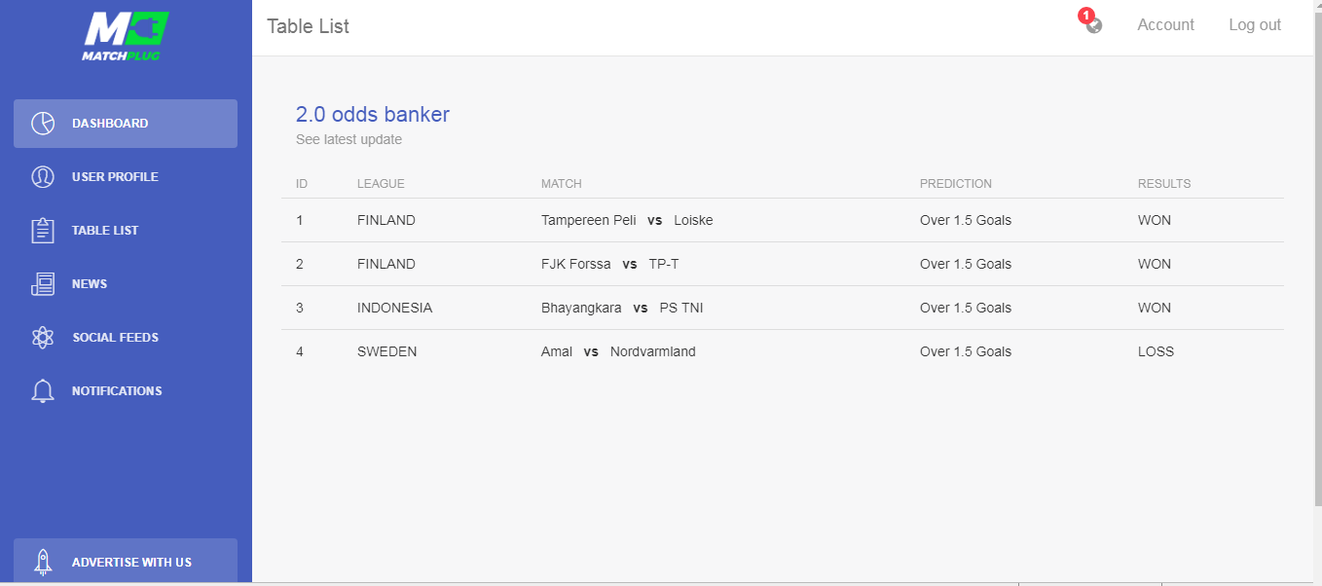Image resolution: width=1322 pixels, height=586 pixels.
Task: Click the ADVERTISE WITH US button
Action: pyautogui.click(x=126, y=561)
